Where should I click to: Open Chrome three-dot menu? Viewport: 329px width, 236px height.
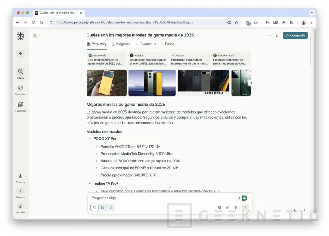[312, 23]
